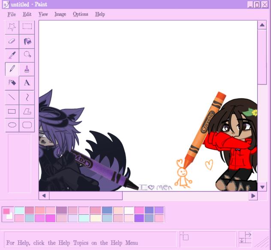Screen dimensions: 271x250
Task: Select the Airbrush tool
Action: [12, 83]
